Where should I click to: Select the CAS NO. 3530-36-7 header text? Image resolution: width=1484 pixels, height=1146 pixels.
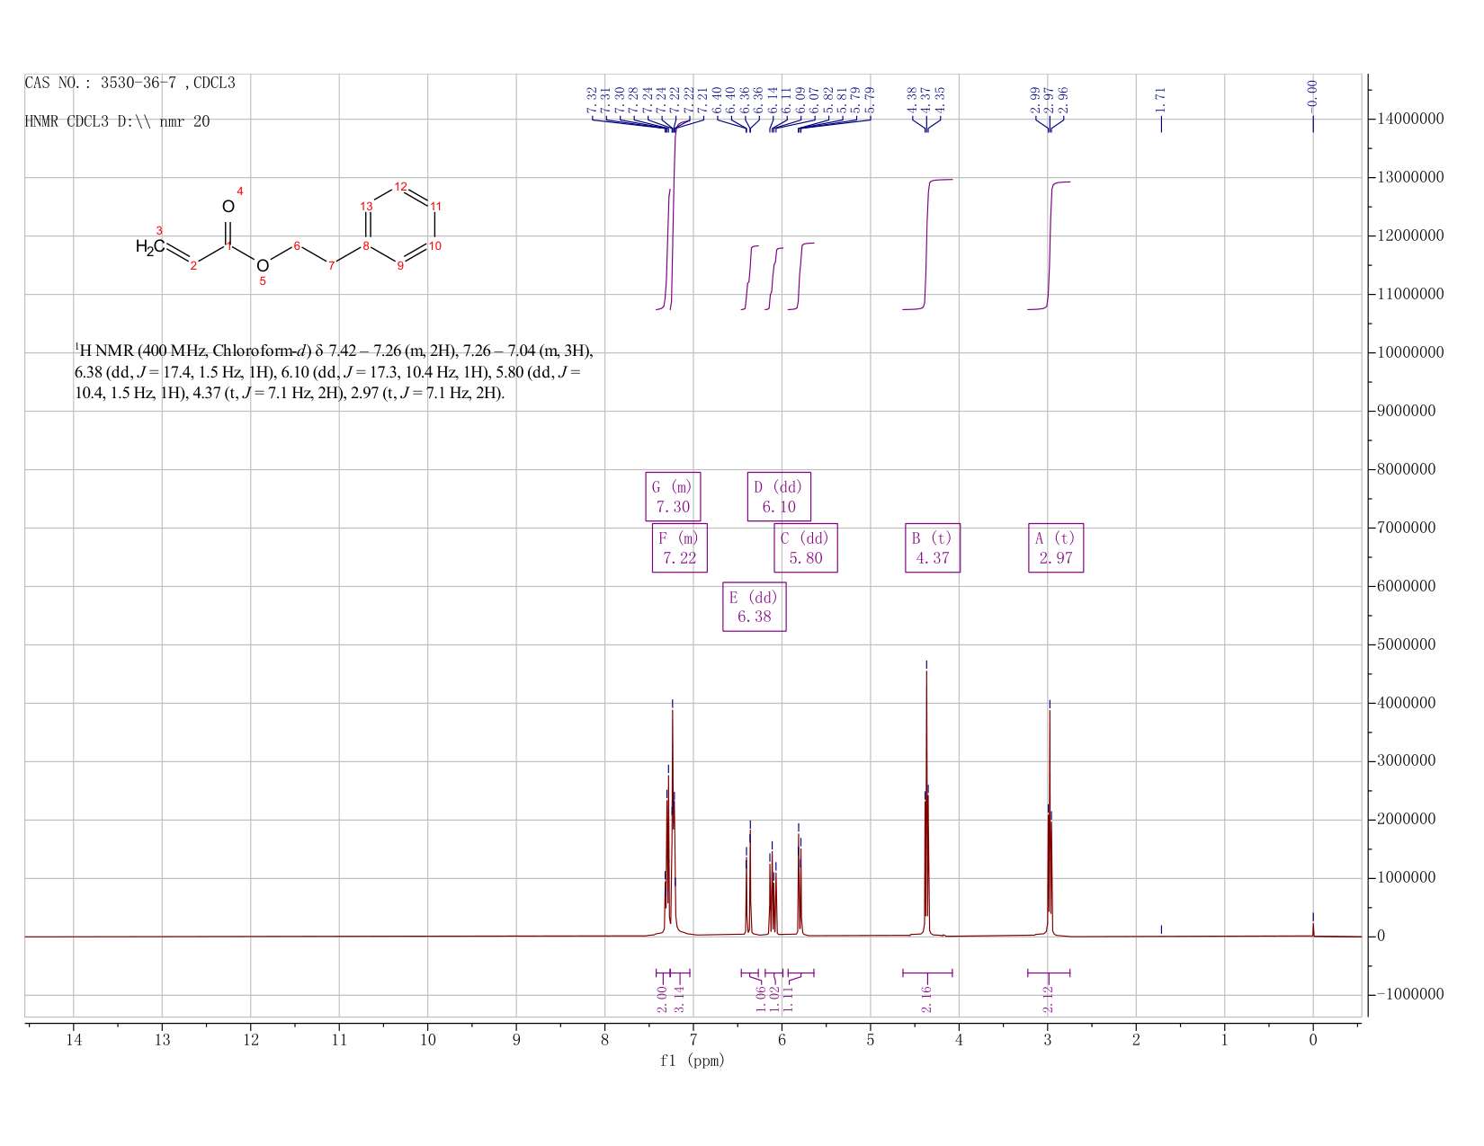[x=130, y=84]
